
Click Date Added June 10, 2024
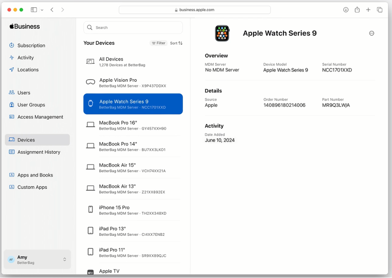[x=220, y=140]
